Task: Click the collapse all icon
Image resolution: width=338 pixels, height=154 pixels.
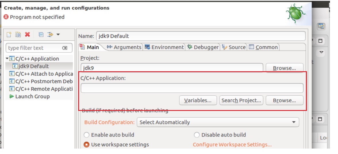Action: click(x=41, y=34)
